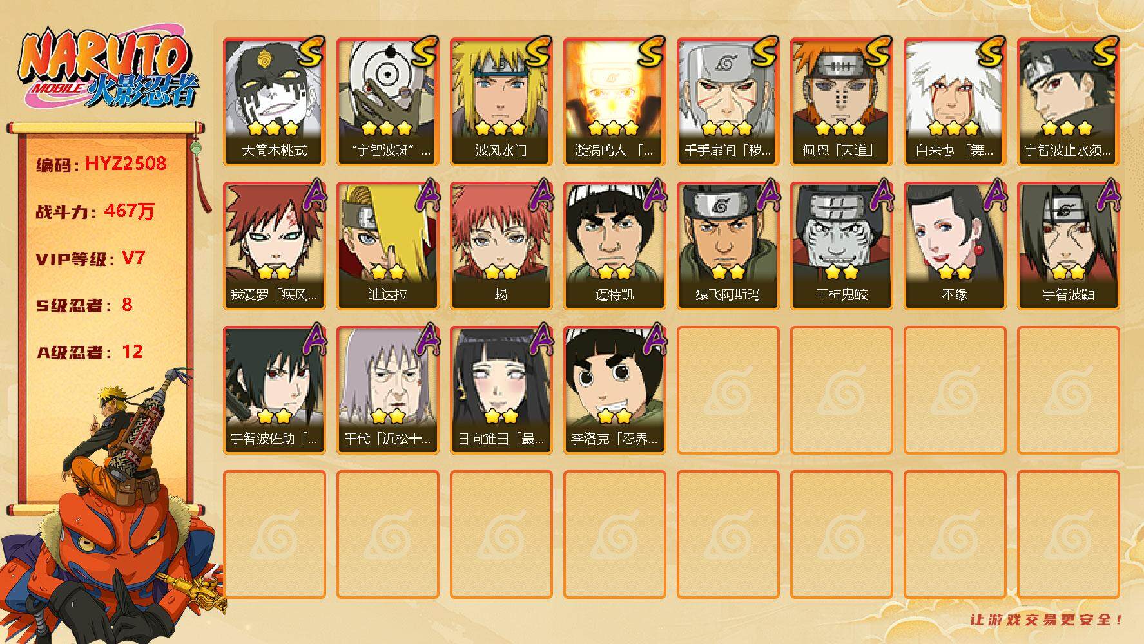Click the 宇智波鼬 ninja portrait

(1068, 246)
